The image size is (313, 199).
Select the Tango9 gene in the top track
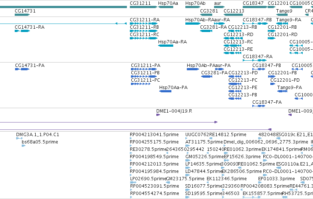282,15
